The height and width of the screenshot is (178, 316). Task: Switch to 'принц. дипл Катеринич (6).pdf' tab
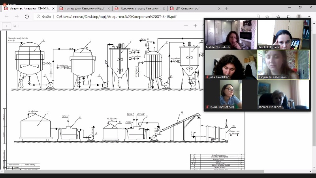[x=82, y=8]
